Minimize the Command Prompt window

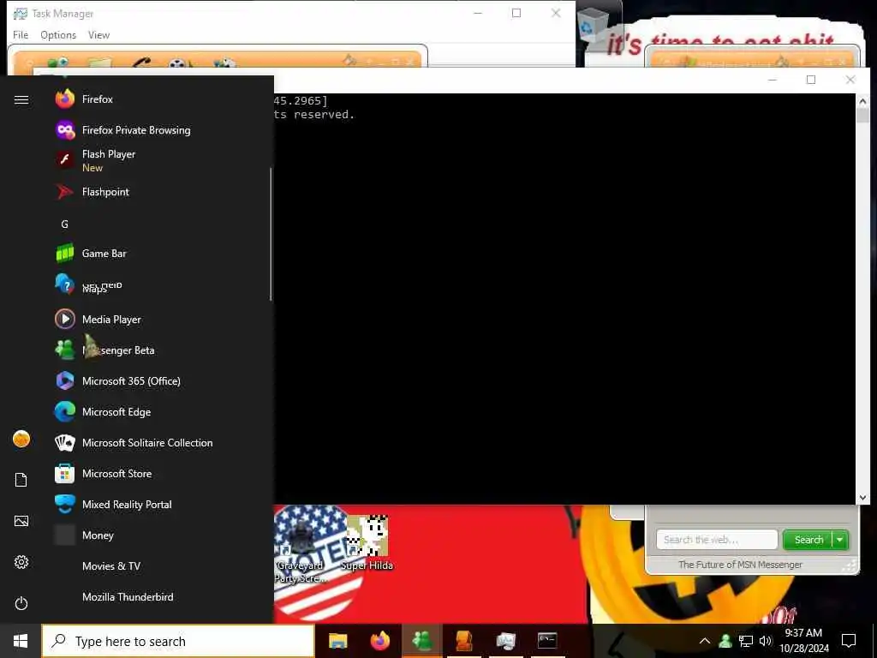click(773, 80)
